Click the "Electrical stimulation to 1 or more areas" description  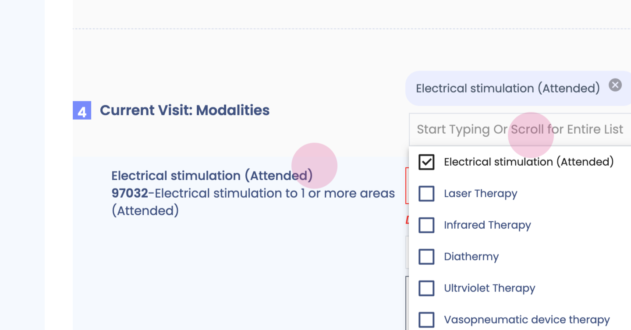[x=275, y=193]
